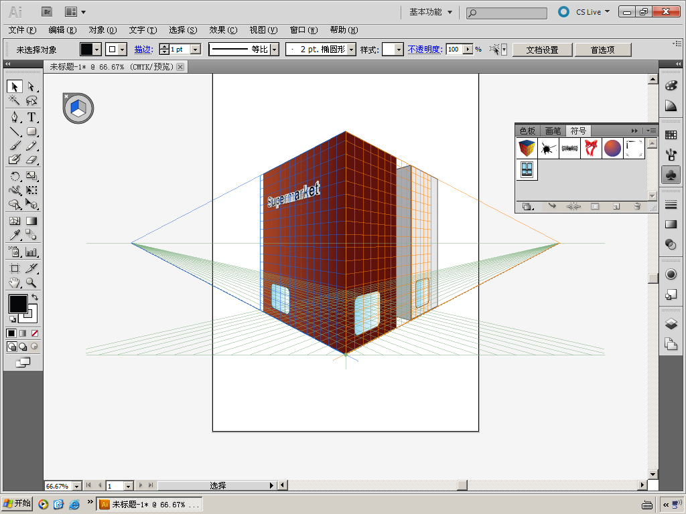This screenshot has width=686, height=514.
Task: Pick the Magic Wand tool
Action: coord(14,101)
